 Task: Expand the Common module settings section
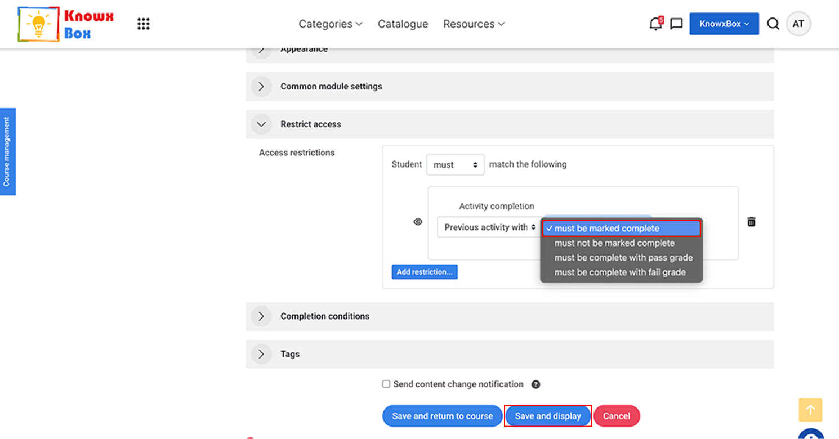coord(510,87)
